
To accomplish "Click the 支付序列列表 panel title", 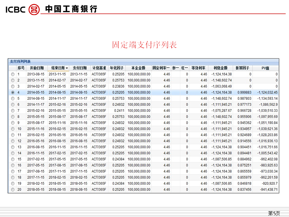I will tap(20, 61).
